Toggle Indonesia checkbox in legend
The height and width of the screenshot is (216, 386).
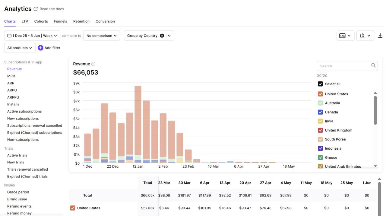pos(320,148)
